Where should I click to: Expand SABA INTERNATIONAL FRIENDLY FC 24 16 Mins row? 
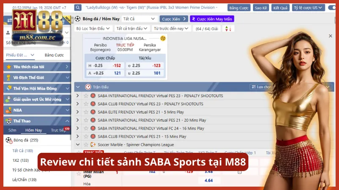(78, 128)
